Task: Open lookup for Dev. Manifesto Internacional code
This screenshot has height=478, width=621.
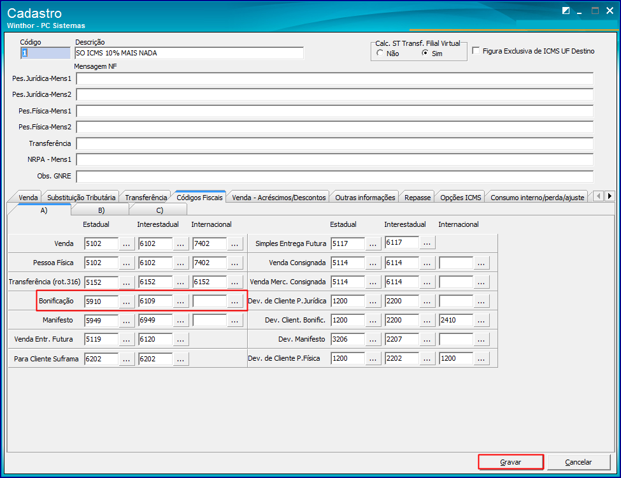Action: (482, 339)
